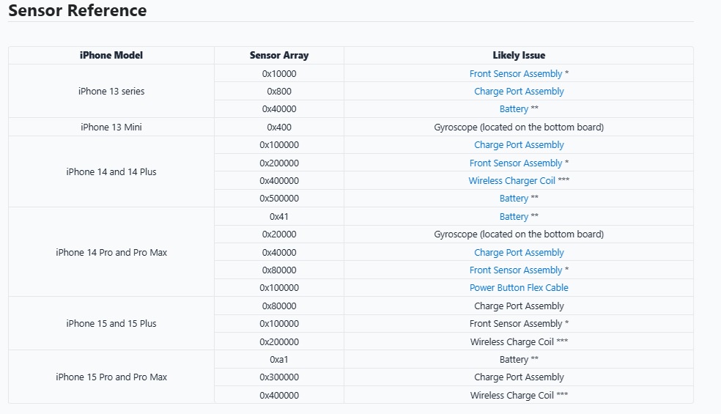Open Charge Port Assembly link for iPhone 14 Pro
The image size is (721, 414).
click(x=519, y=253)
